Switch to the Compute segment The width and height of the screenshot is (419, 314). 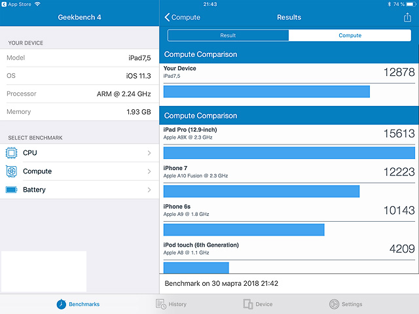click(x=350, y=35)
